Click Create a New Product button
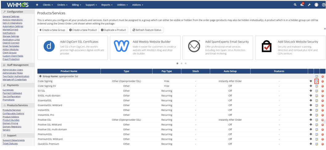The height and width of the screenshot is (150, 326). point(83,30)
